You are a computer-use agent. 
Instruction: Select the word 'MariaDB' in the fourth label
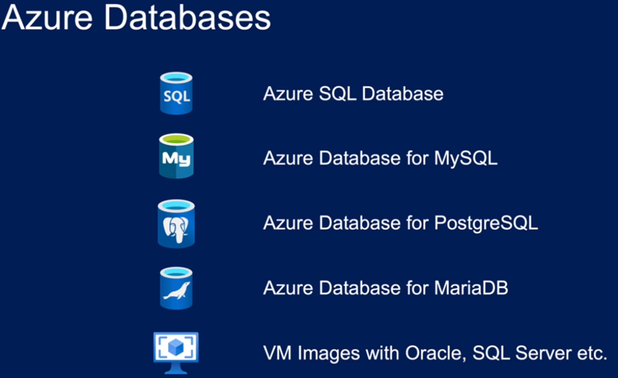pos(471,288)
